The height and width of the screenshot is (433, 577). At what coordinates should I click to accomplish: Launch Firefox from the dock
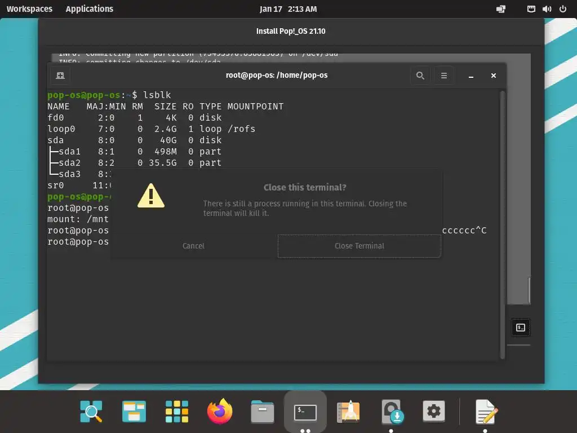click(x=220, y=411)
